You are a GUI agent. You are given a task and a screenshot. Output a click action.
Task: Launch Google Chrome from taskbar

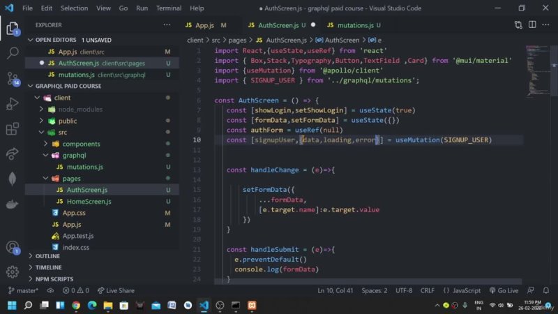(76, 306)
